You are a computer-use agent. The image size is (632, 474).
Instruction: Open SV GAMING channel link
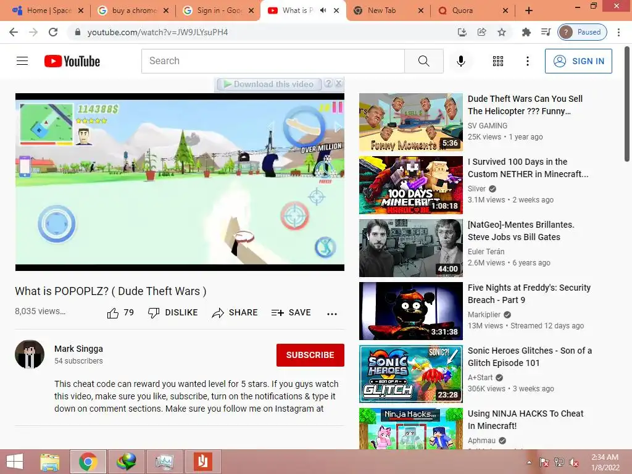coord(488,126)
